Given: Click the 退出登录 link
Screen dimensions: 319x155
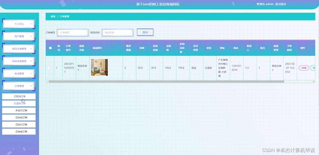Looking at the screenshot, I should (280, 4).
